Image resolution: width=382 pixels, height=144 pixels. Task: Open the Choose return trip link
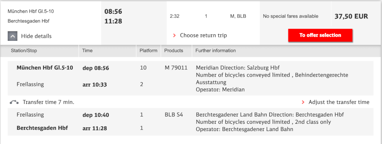pos(204,35)
